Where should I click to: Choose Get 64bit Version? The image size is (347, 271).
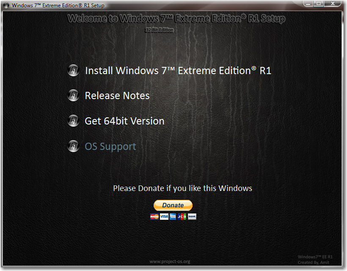tap(124, 121)
